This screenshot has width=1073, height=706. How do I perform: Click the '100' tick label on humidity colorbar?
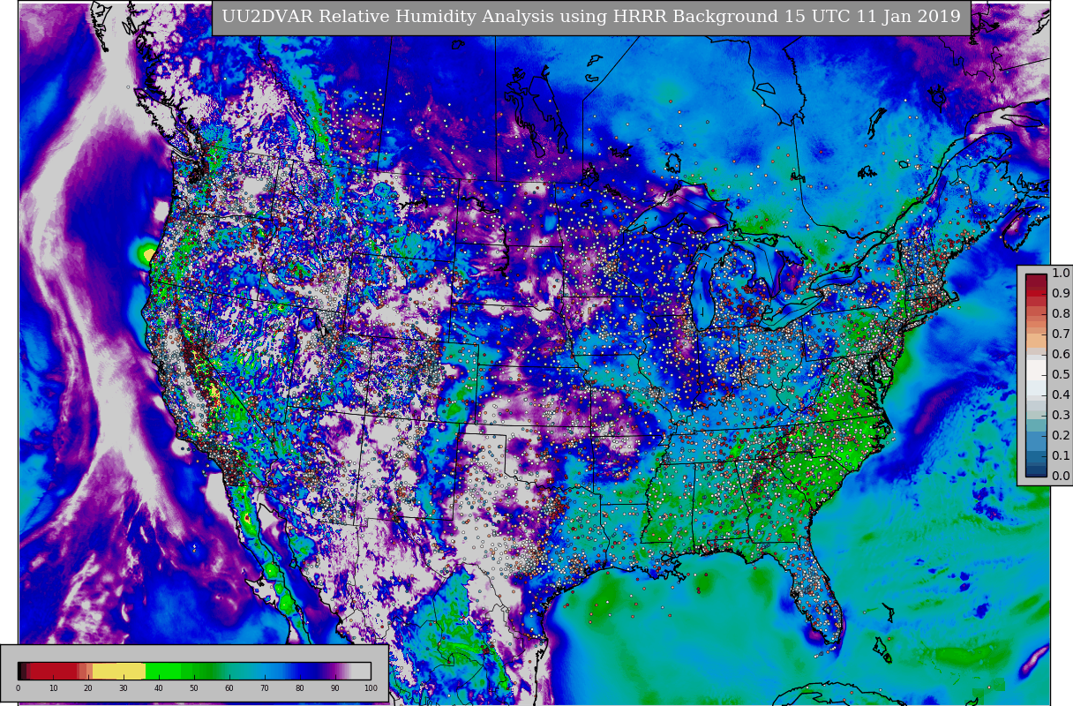point(371,688)
